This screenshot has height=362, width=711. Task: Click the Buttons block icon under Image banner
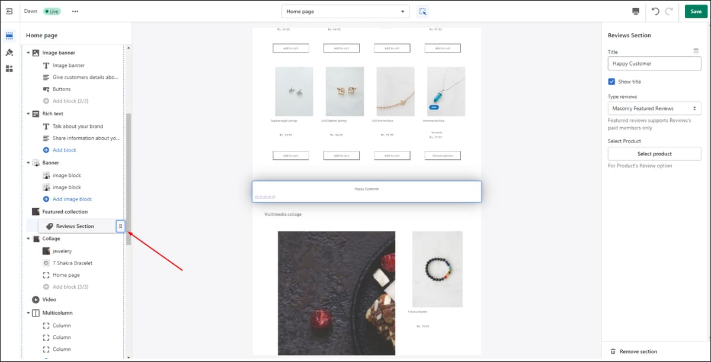tap(46, 89)
